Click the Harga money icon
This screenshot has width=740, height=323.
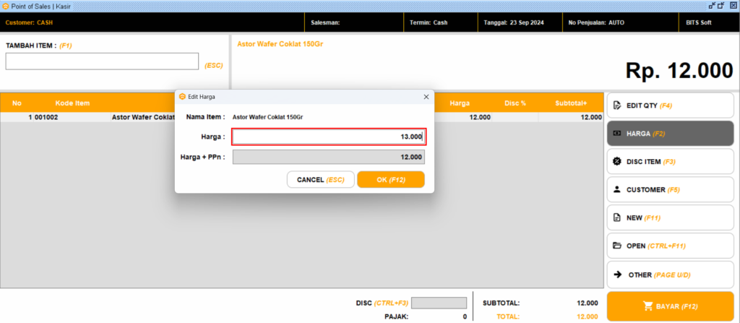pyautogui.click(x=617, y=134)
